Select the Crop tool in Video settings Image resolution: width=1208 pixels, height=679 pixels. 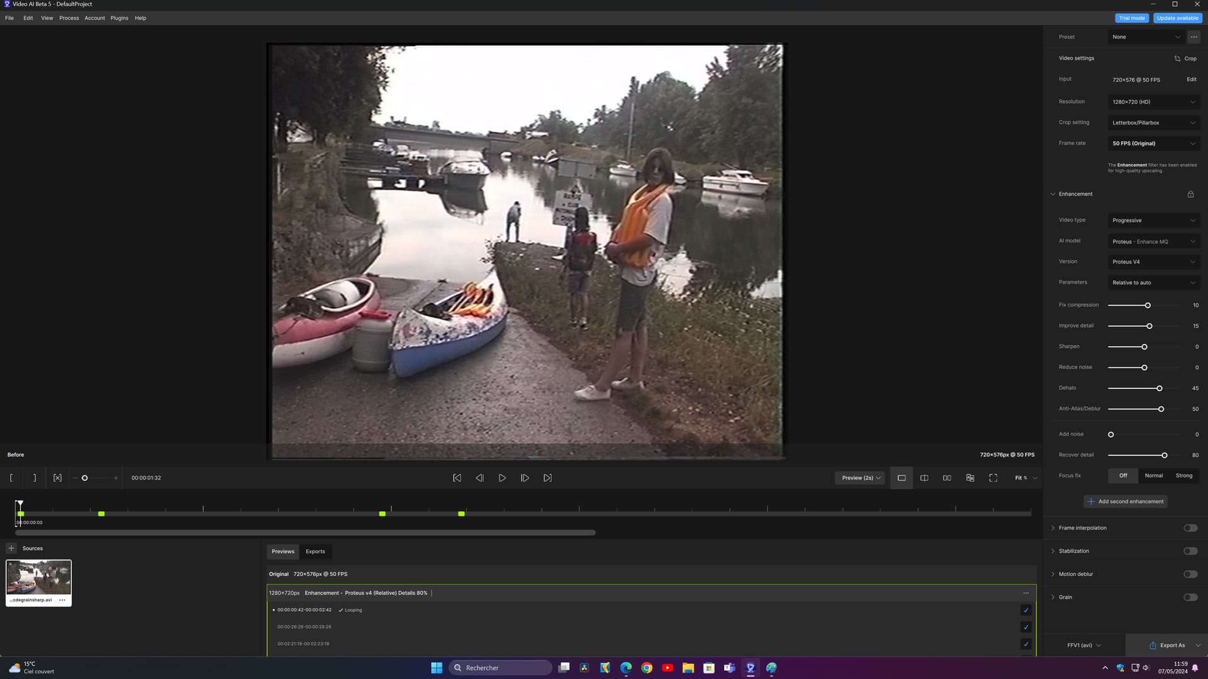click(x=1185, y=58)
